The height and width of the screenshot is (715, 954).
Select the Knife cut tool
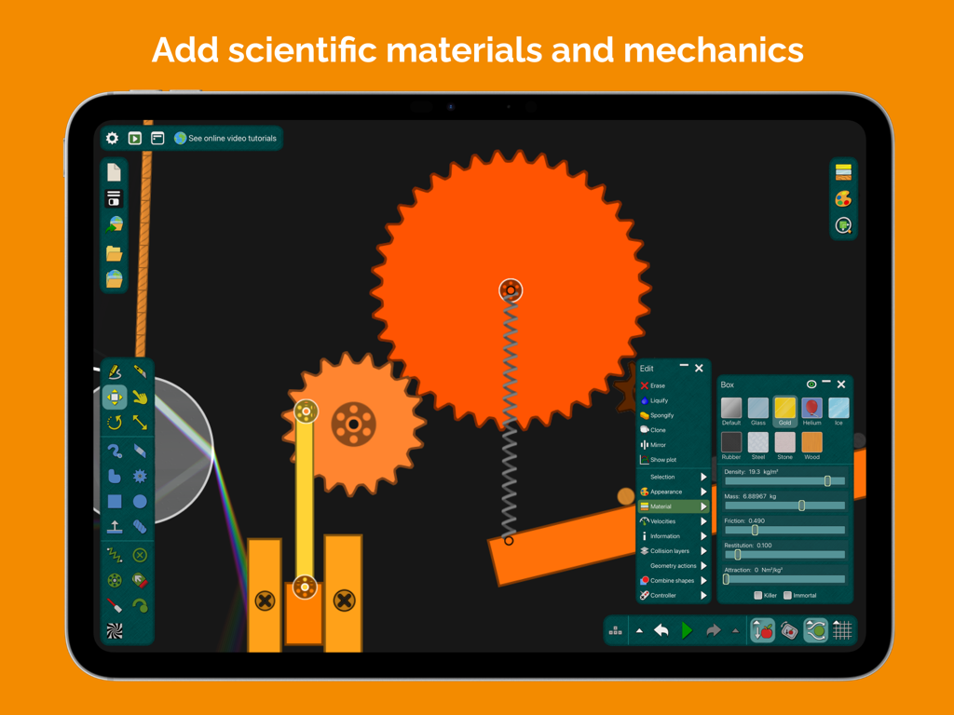click(x=141, y=370)
